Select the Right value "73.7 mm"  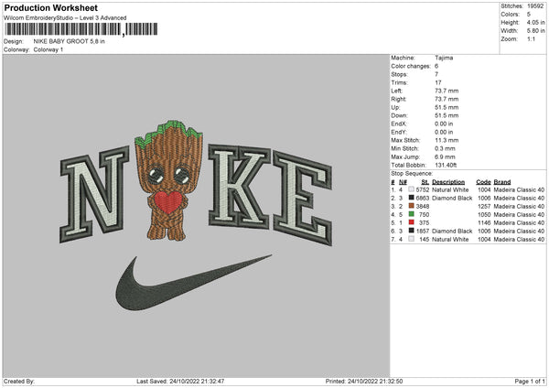click(447, 99)
